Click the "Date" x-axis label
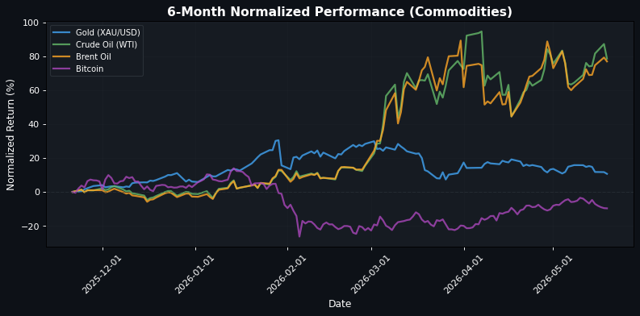The image size is (640, 316). [x=340, y=304]
